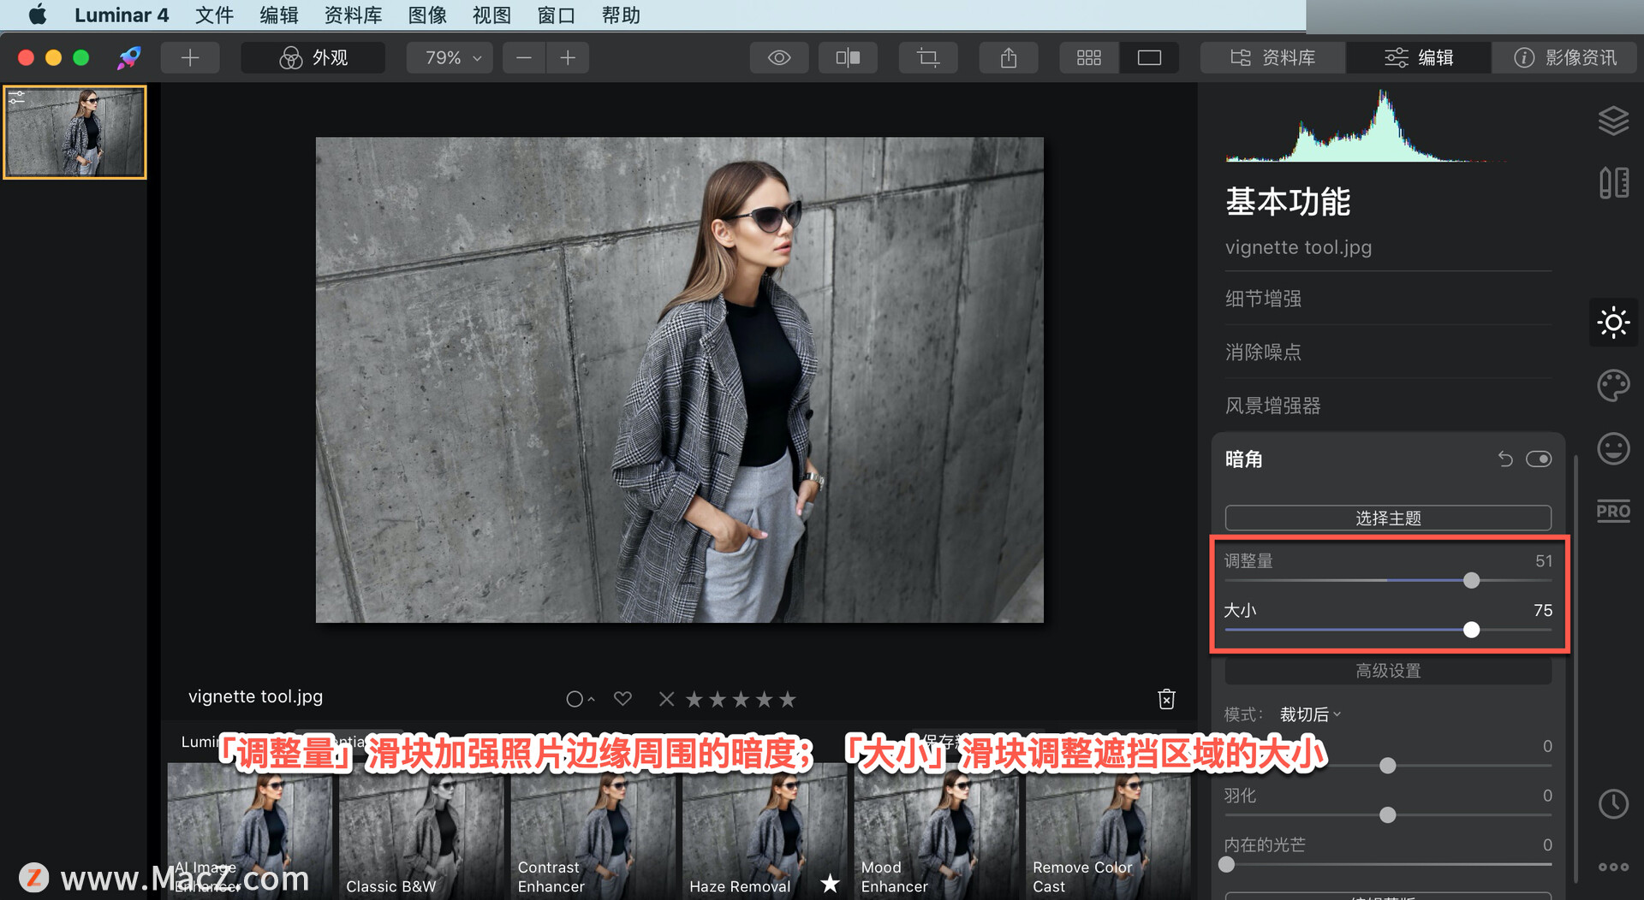
Task: Open the 编辑 menu in menu bar
Action: click(279, 15)
